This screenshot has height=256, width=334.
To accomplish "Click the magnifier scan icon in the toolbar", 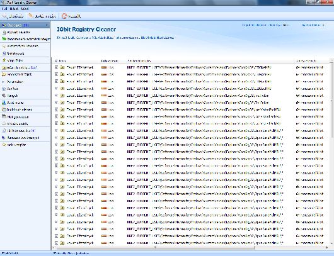I will pos(4,16).
